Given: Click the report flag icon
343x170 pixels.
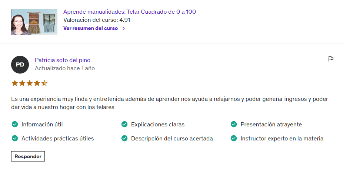Looking at the screenshot, I should (331, 59).
